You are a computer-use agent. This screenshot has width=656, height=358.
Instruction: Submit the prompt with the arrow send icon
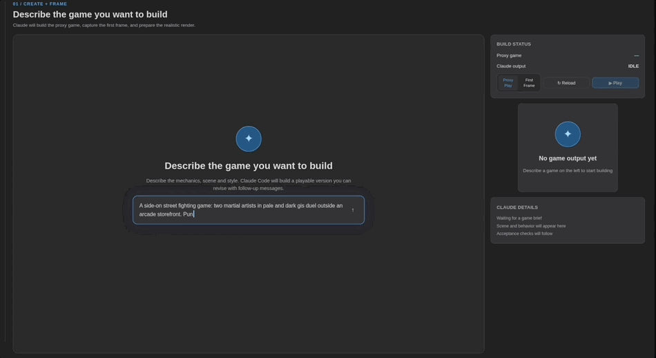353,210
